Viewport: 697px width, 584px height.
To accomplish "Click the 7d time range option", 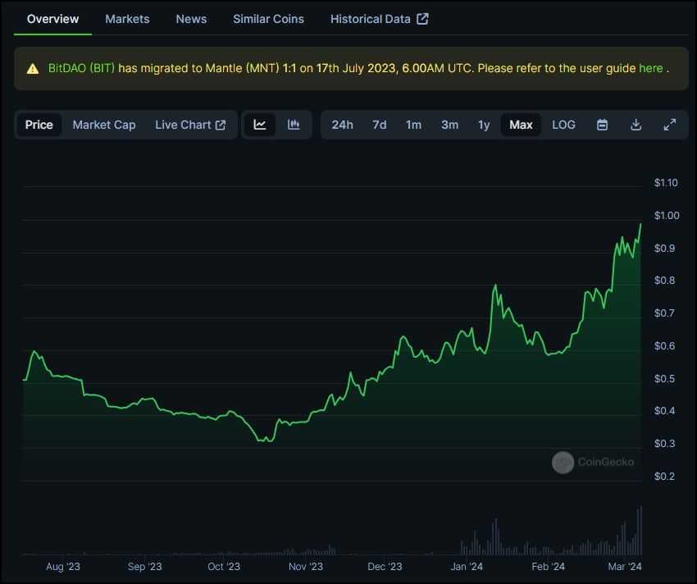I will tap(379, 124).
